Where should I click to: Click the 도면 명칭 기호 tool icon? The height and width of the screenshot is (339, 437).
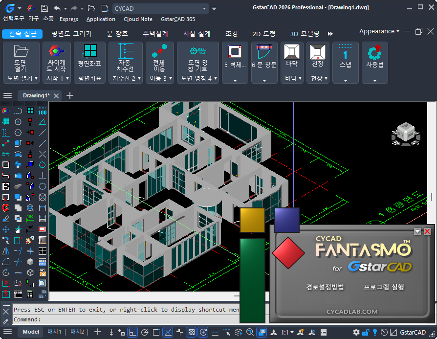click(x=198, y=51)
